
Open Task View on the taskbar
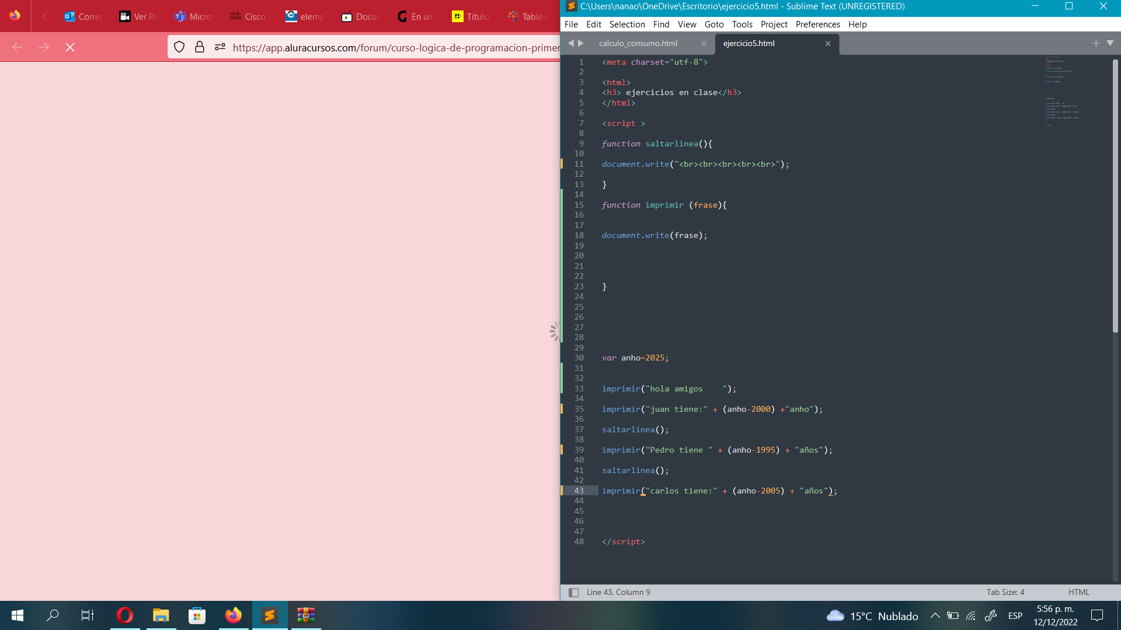click(x=88, y=615)
